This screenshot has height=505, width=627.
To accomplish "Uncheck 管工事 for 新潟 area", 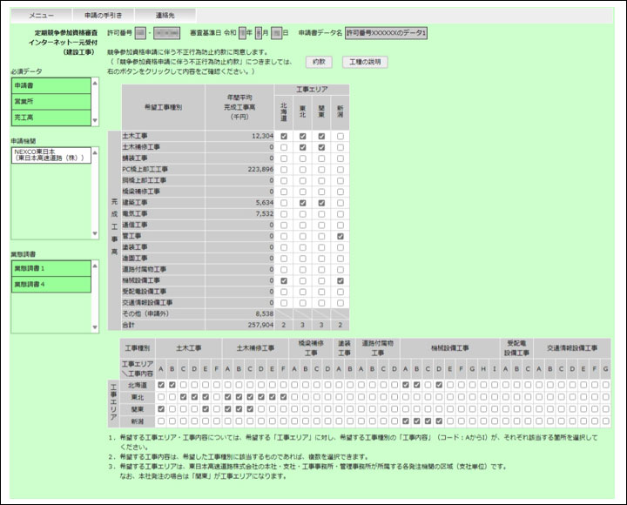I will [x=340, y=236].
